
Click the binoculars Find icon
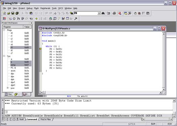tap(103, 13)
